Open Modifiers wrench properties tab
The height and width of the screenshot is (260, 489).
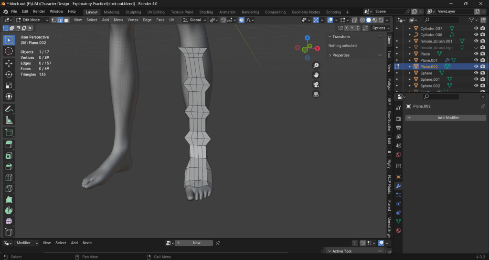click(x=398, y=186)
